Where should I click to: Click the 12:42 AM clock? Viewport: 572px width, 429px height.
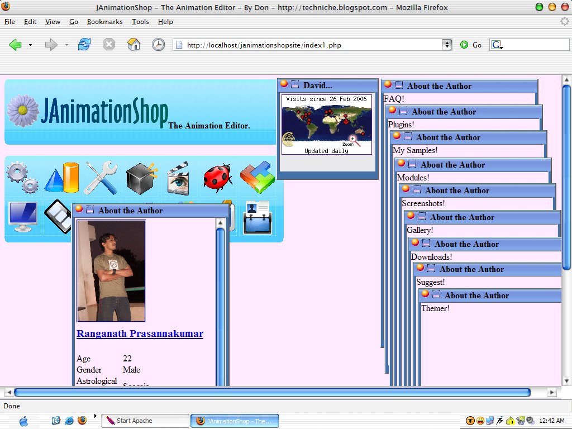551,421
